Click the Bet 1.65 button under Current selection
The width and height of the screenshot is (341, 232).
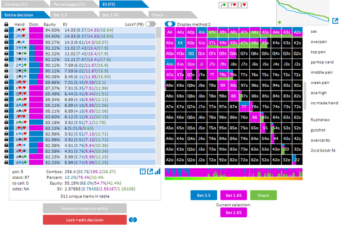tap(233, 213)
